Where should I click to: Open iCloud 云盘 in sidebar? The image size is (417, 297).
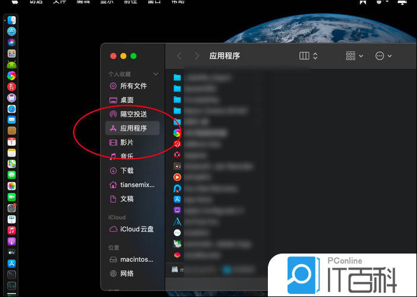132,229
